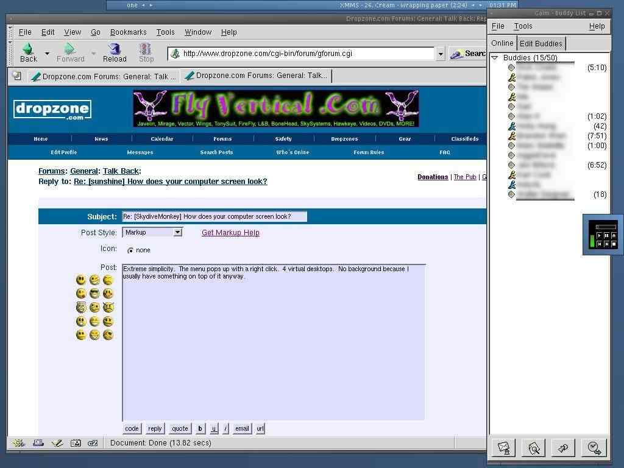The height and width of the screenshot is (468, 624).
Task: Click inside the Subject text field
Action: point(214,216)
